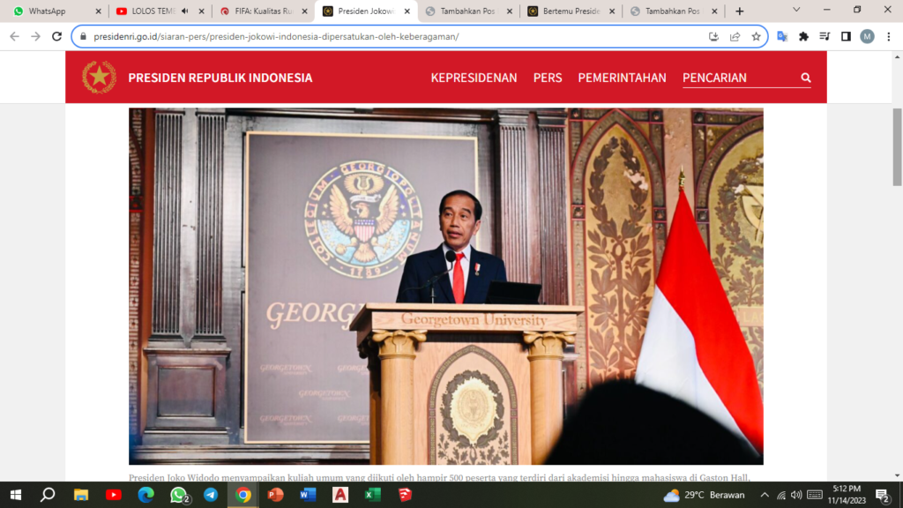
Task: Open Chrome extensions puzzle menu
Action: (803, 36)
